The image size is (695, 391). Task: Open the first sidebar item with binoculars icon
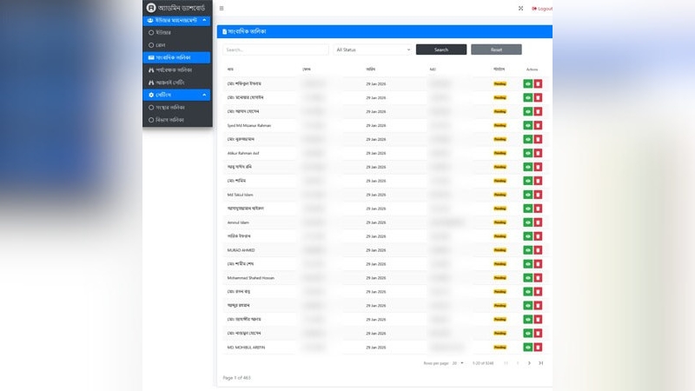pos(177,70)
